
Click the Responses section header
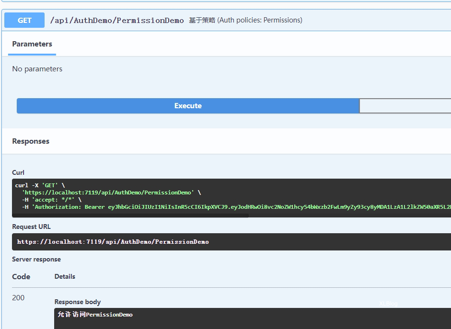pos(31,141)
